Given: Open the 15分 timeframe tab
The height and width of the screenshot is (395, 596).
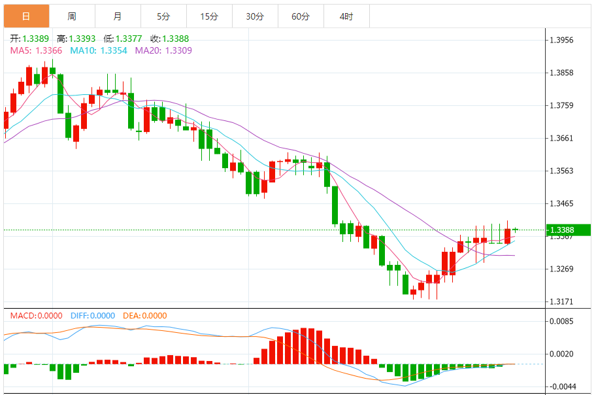Looking at the screenshot, I should (x=209, y=16).
